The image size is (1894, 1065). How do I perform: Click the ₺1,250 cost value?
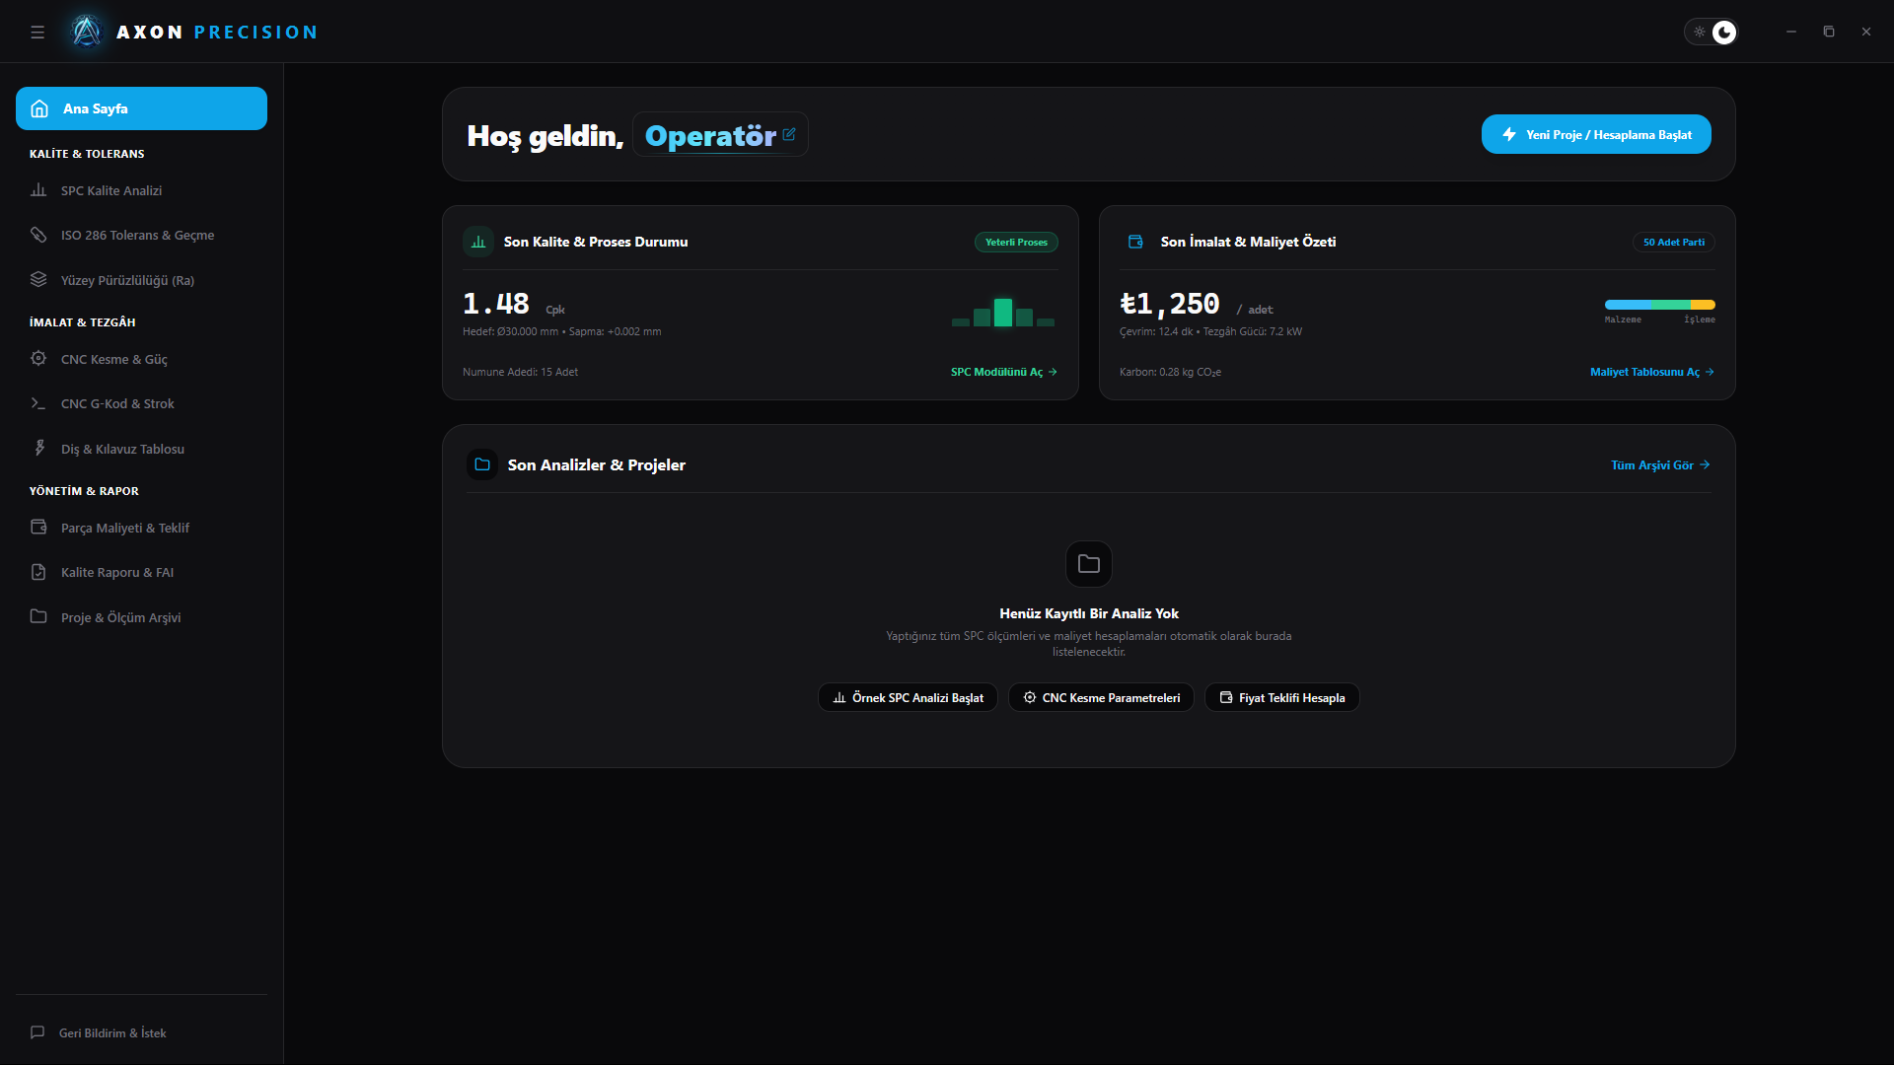pos(1170,304)
